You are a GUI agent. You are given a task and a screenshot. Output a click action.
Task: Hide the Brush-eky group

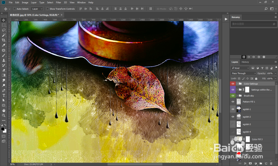[x=233, y=96]
